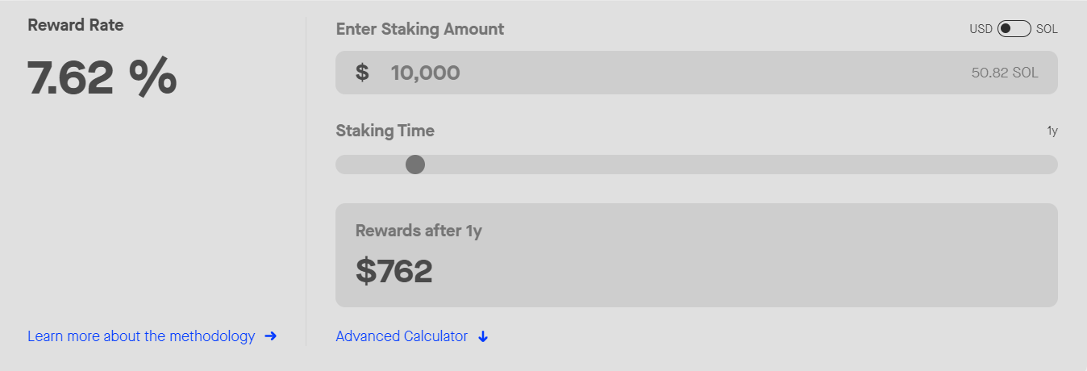The height and width of the screenshot is (371, 1087).
Task: Click the Staking Time slider handle
Action: coord(415,165)
